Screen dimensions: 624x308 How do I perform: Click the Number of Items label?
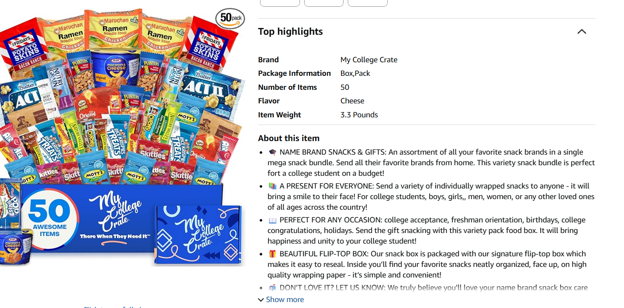pyautogui.click(x=287, y=87)
